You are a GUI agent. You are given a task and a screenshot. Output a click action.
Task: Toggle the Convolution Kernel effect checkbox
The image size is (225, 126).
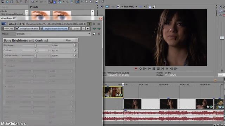coord(17,29)
